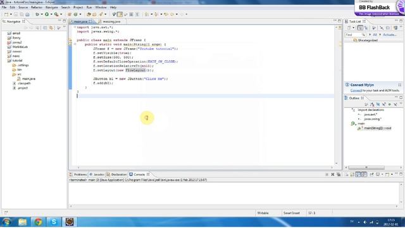
Task: Select the Console tab
Action: [139, 175]
